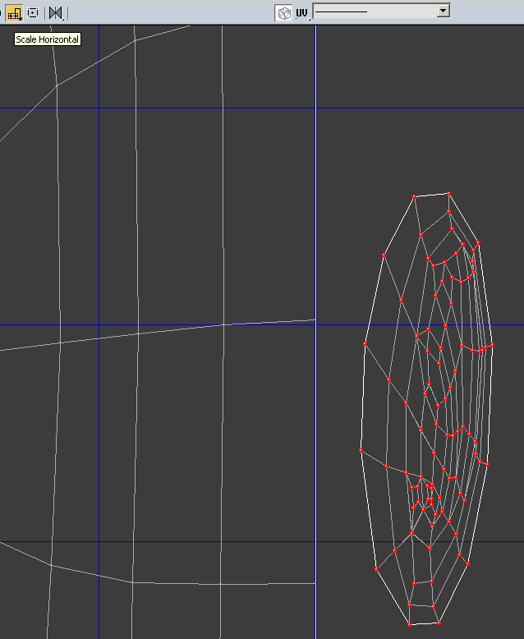The width and height of the screenshot is (524, 639).
Task: Select the bottom-right corner vertex of the UV shell
Action: [x=439, y=623]
